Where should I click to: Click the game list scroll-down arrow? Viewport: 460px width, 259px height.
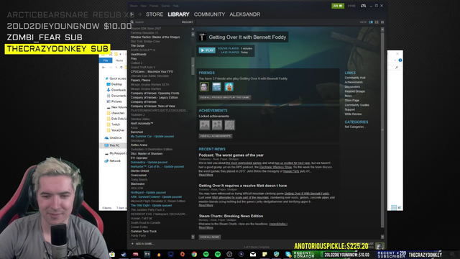(193, 237)
